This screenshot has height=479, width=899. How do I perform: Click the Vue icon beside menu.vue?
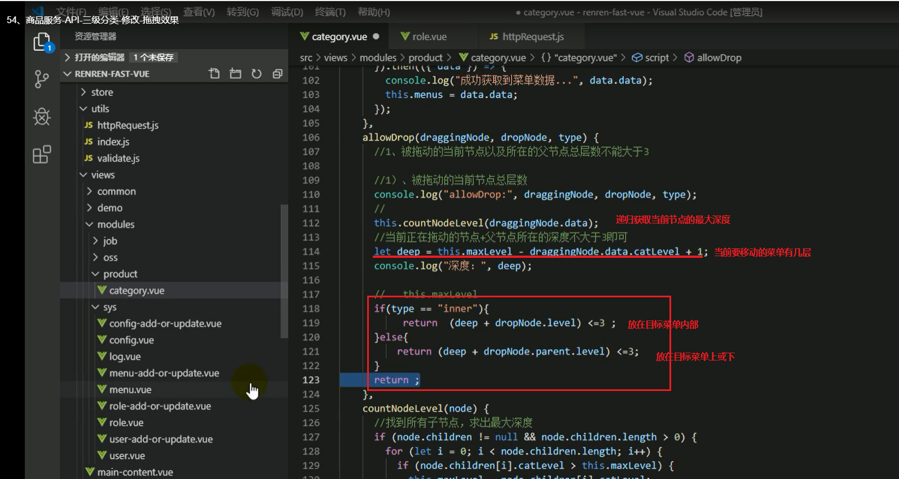pos(102,389)
